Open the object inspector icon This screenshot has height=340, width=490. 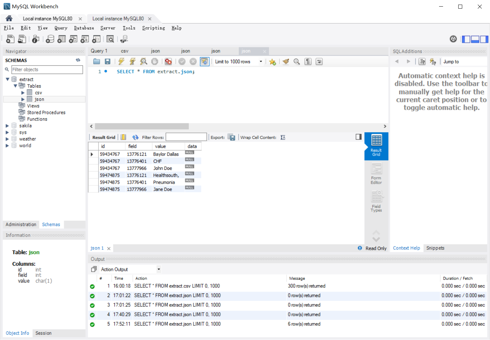click(x=36, y=39)
